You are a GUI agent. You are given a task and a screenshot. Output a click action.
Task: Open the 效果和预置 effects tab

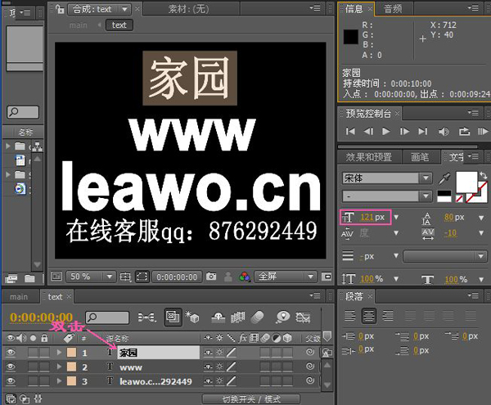click(368, 157)
